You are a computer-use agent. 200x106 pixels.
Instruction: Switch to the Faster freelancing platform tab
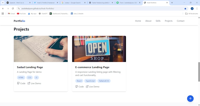pyautogui.click(x=101, y=3)
